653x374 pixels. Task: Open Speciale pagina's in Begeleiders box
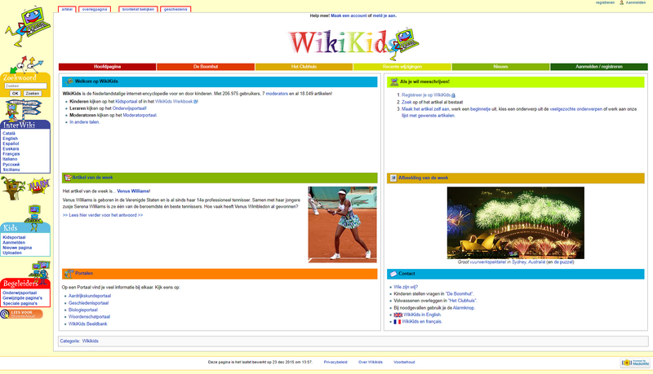(x=20, y=303)
